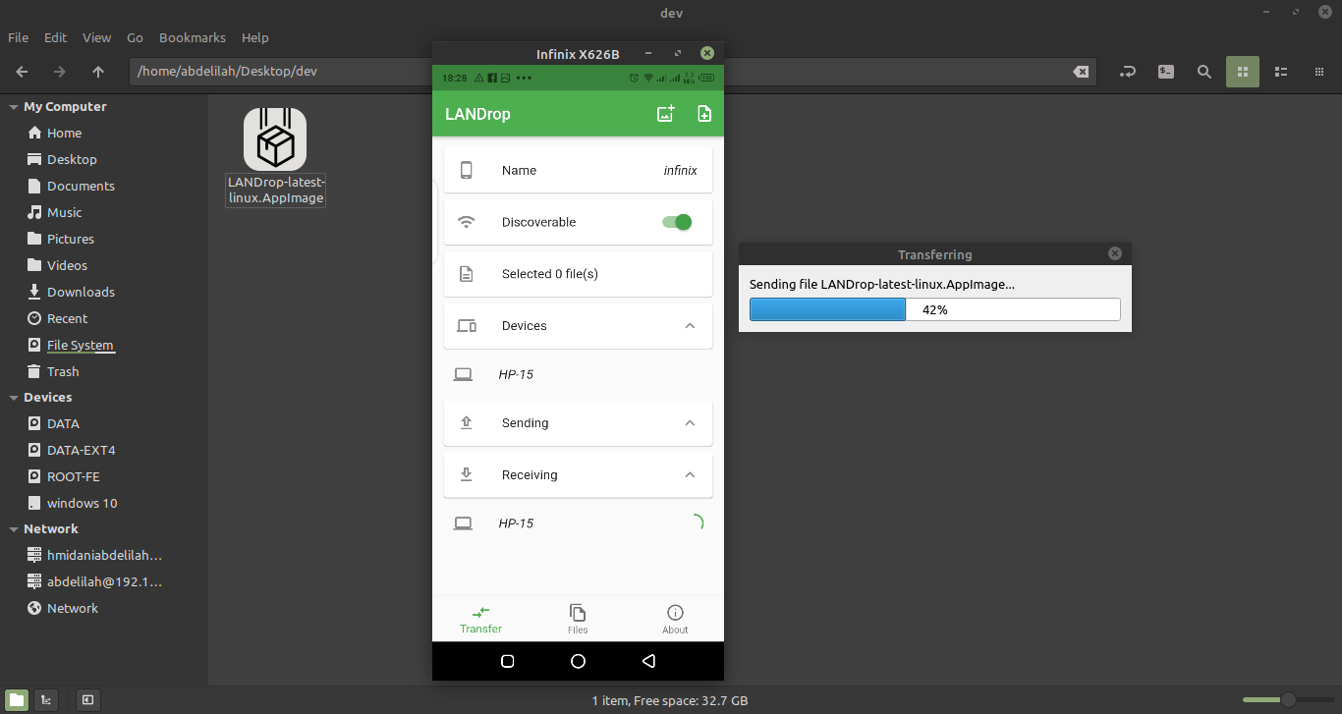Open the Bookmarks menu

[x=193, y=37]
